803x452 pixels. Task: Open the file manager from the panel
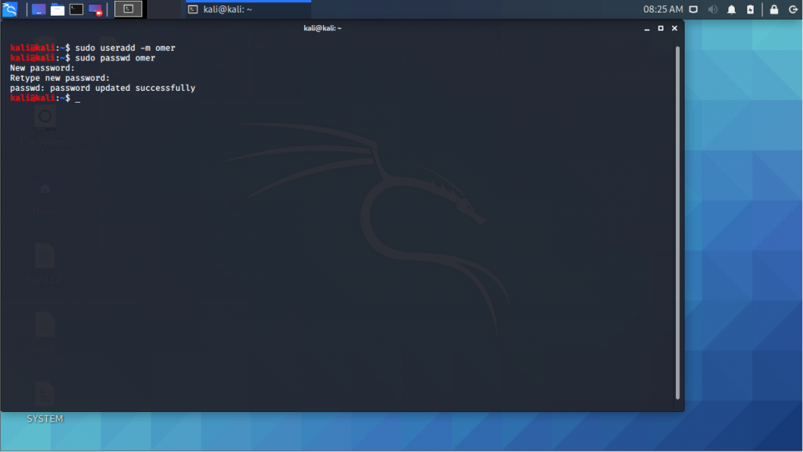click(x=57, y=9)
